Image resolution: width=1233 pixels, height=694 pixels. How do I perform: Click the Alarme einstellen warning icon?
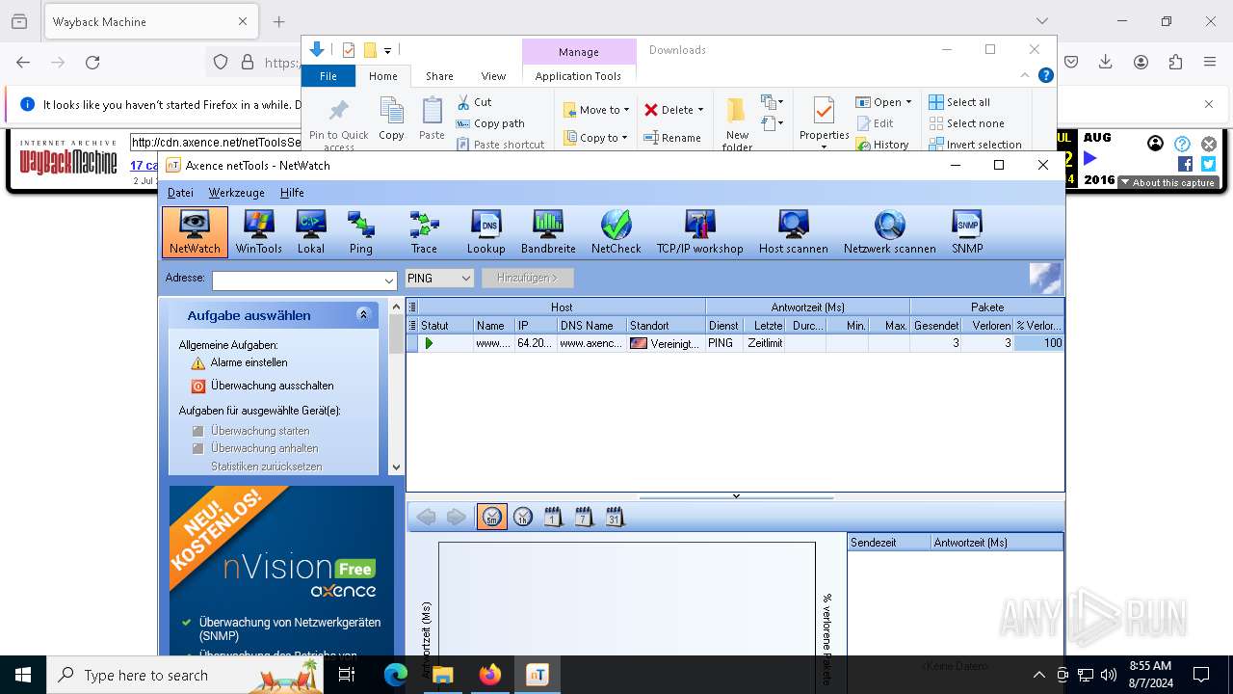[197, 363]
